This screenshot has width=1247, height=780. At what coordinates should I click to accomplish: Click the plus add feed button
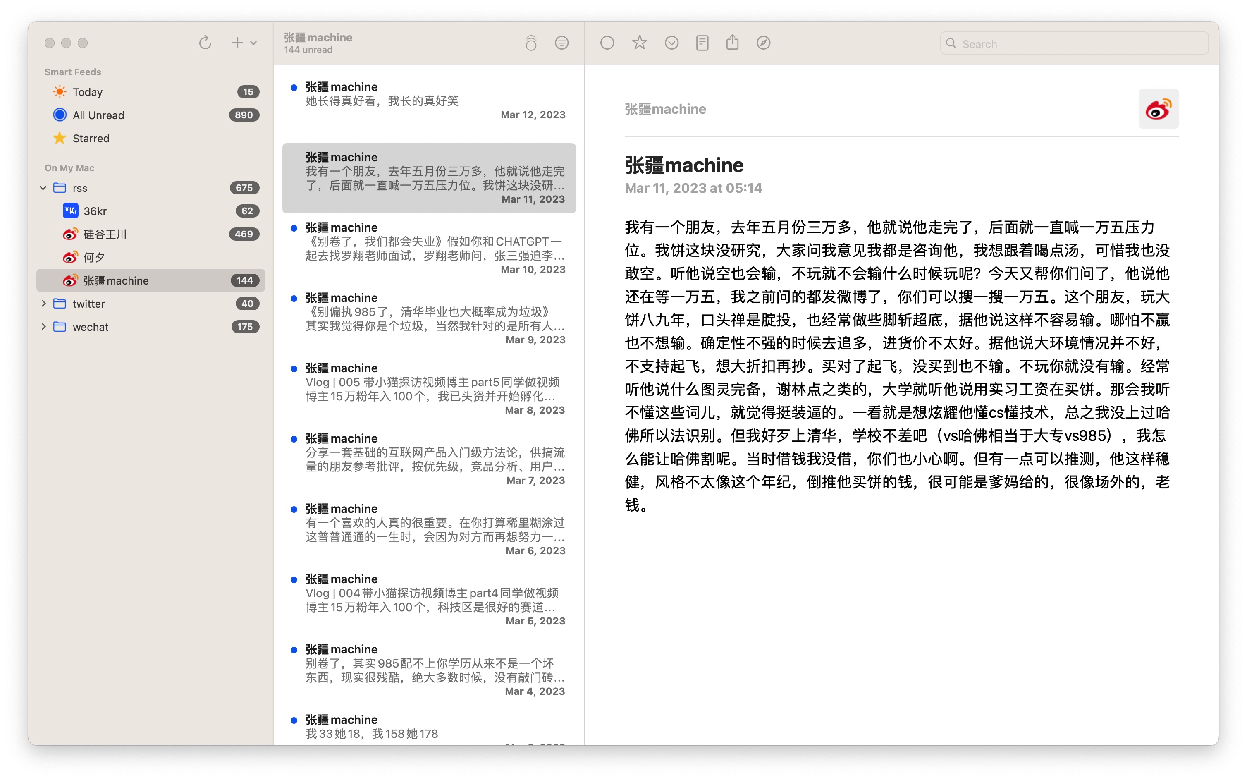pyautogui.click(x=237, y=43)
